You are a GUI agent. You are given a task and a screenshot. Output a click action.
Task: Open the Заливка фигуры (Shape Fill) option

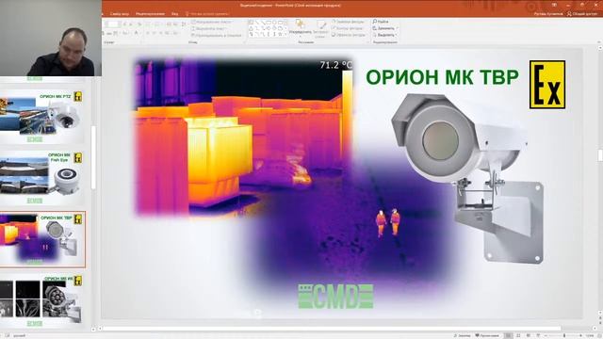click(348, 22)
